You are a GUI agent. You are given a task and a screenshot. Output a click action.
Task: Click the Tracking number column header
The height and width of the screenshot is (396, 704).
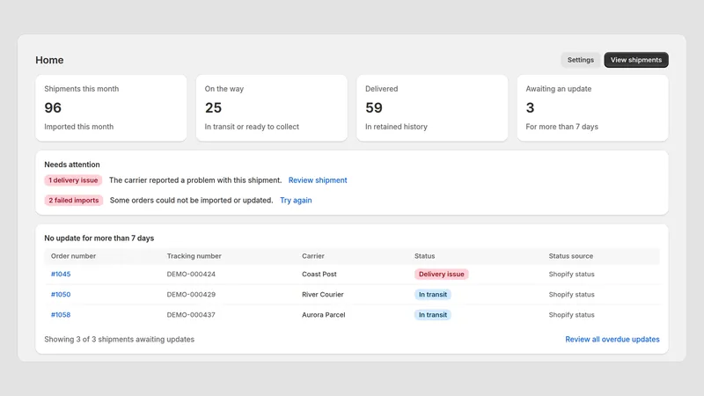pyautogui.click(x=194, y=256)
